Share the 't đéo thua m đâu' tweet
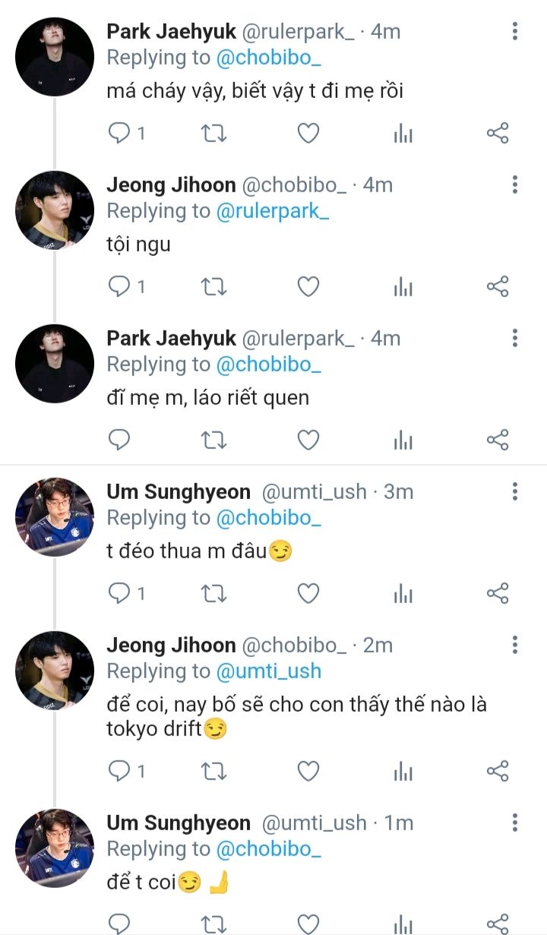547x935 pixels. pyautogui.click(x=497, y=593)
